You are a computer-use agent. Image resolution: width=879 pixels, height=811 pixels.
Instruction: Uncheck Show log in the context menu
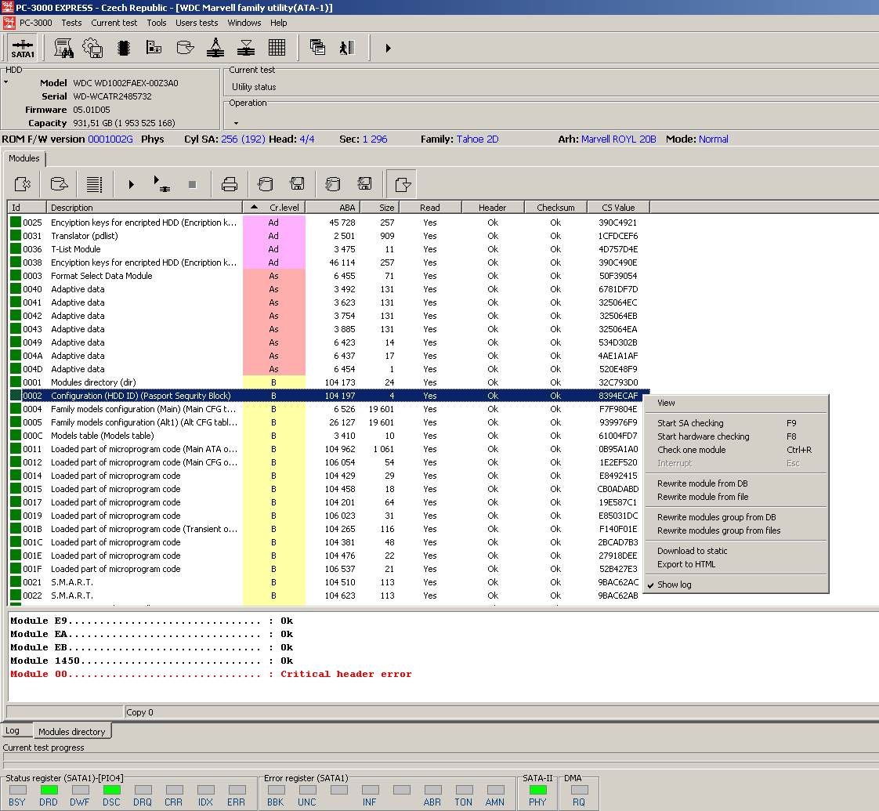click(x=674, y=585)
